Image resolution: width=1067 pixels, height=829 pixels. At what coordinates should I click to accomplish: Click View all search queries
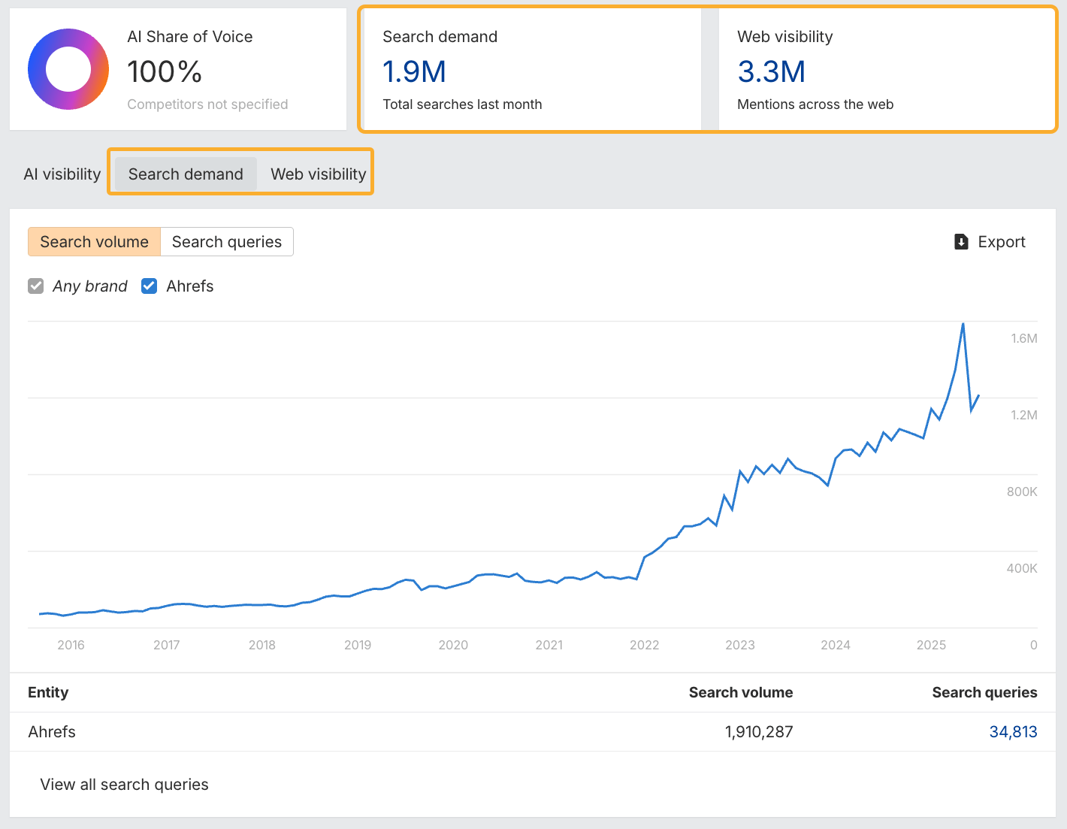tap(124, 785)
